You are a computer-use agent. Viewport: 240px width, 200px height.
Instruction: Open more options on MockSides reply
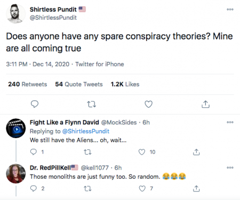click(230, 122)
